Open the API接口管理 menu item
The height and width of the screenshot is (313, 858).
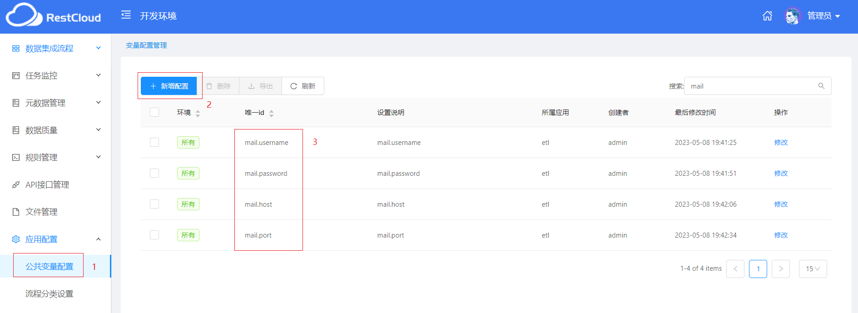point(47,184)
